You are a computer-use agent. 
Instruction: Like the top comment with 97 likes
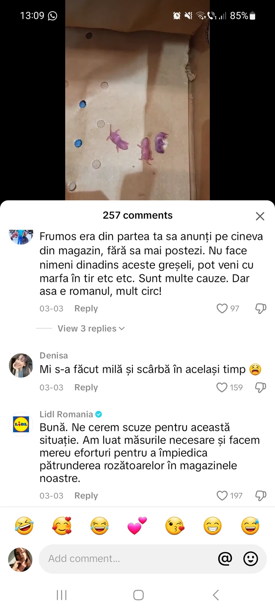tap(222, 308)
